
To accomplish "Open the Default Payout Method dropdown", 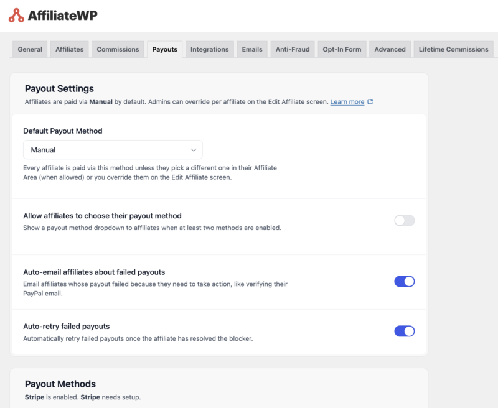I will pos(113,150).
